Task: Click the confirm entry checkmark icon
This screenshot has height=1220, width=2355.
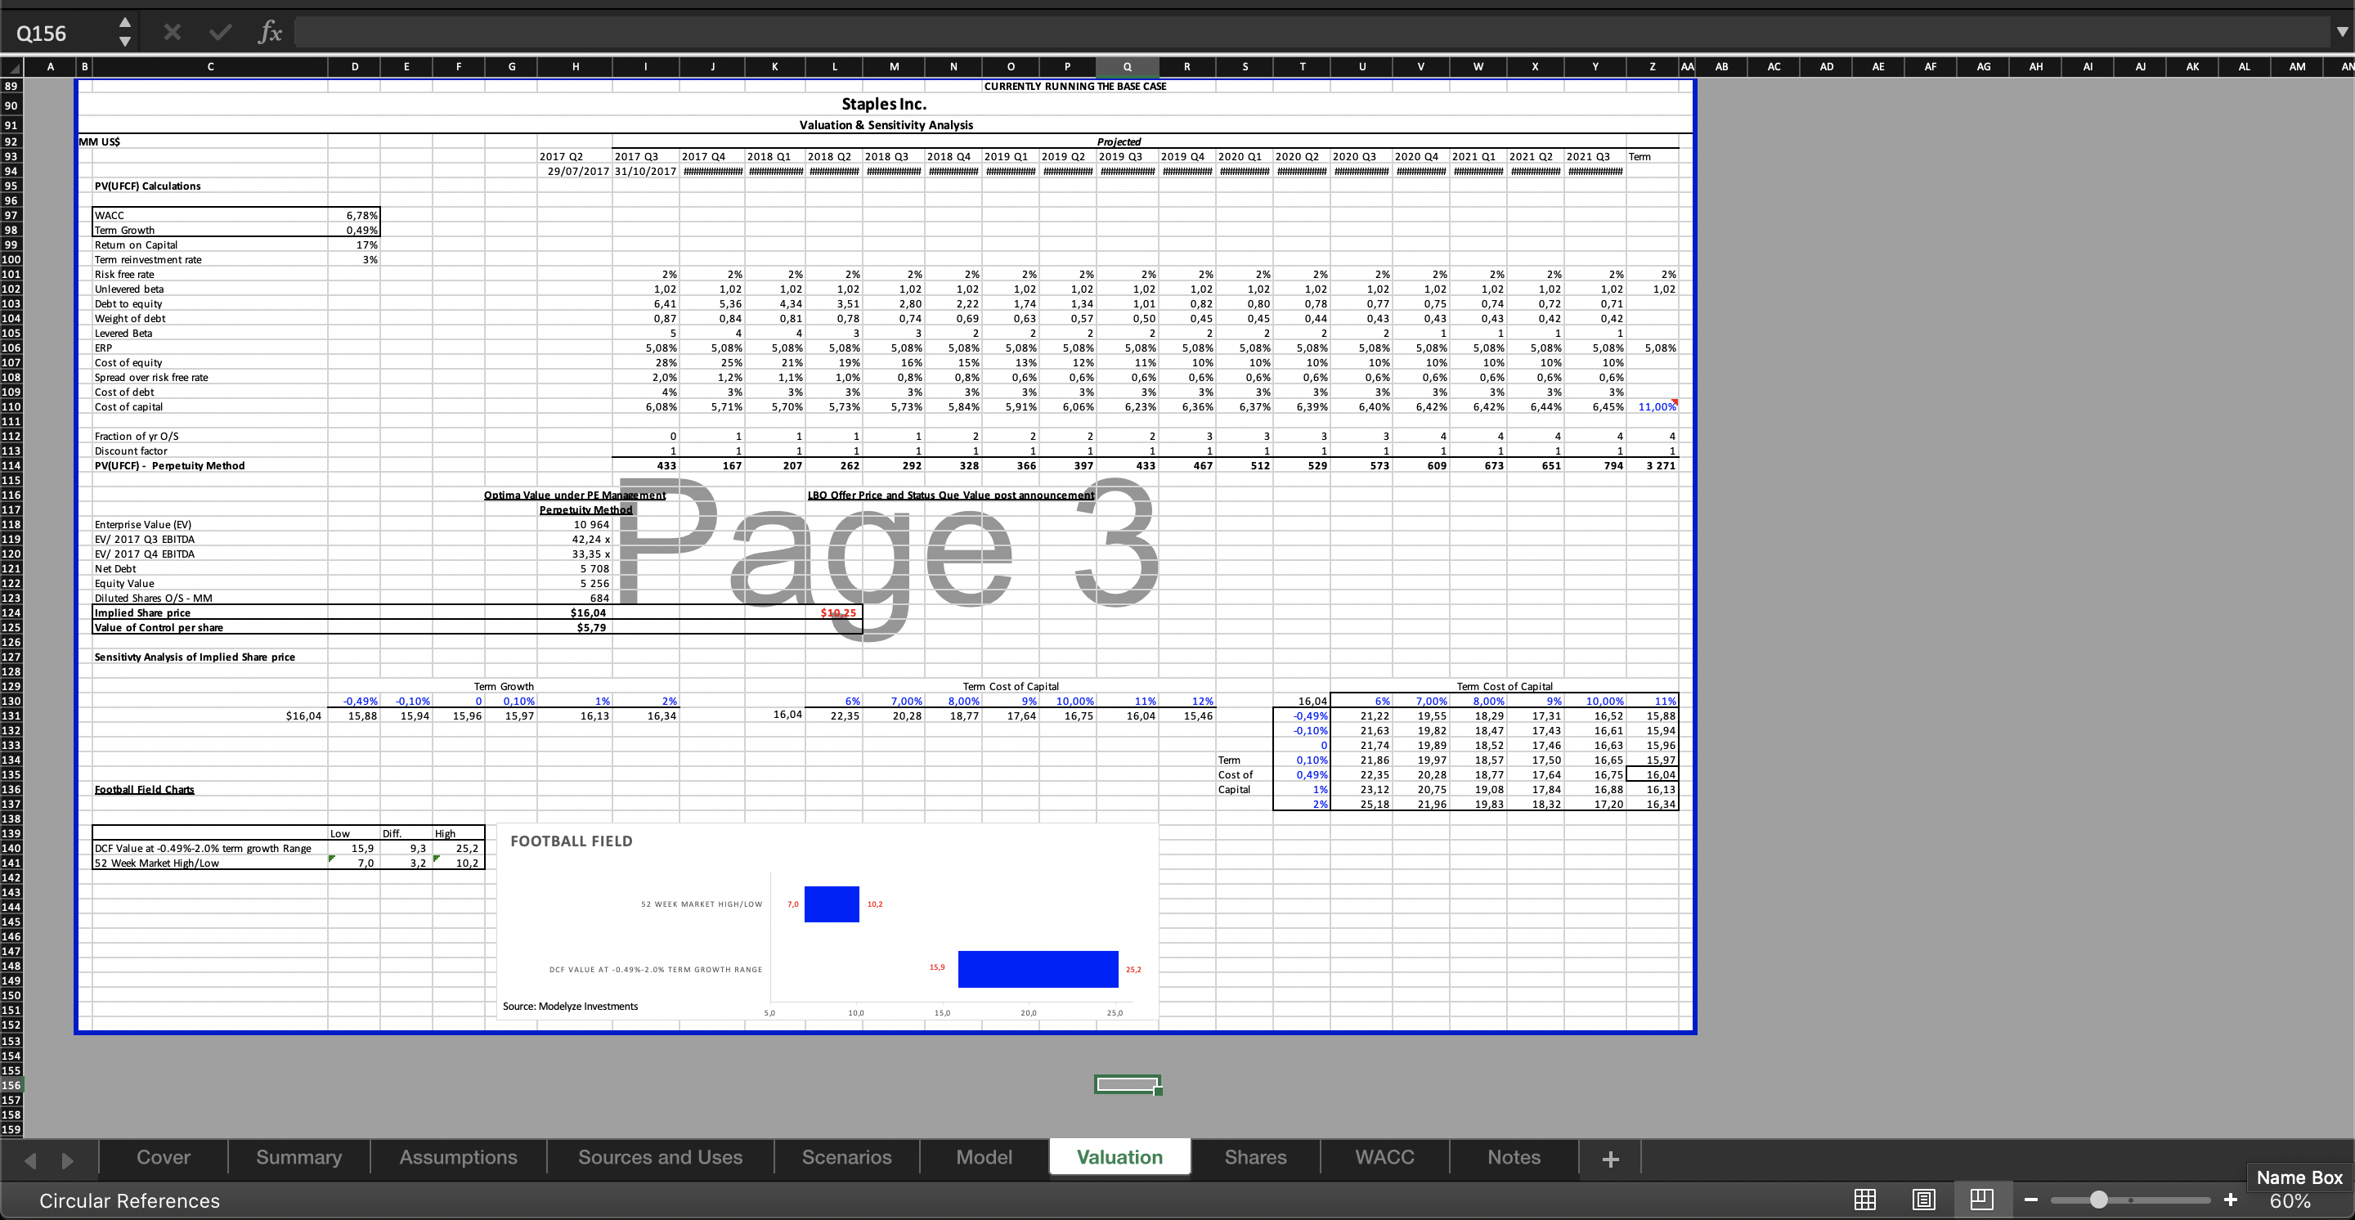Action: [x=220, y=33]
